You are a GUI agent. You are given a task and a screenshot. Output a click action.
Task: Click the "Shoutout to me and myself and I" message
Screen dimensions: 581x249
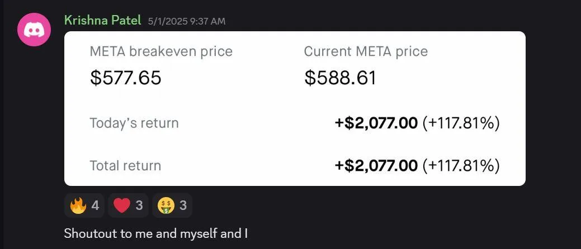point(156,233)
